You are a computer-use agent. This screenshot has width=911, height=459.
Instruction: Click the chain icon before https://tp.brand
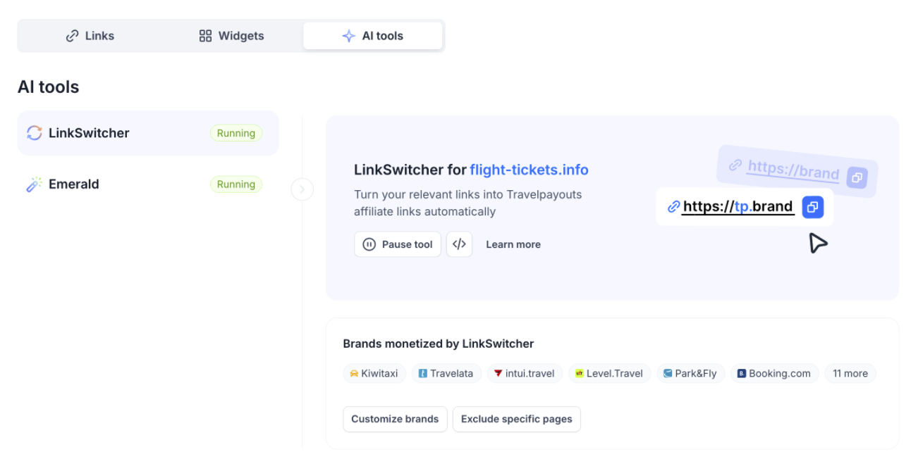tap(673, 207)
